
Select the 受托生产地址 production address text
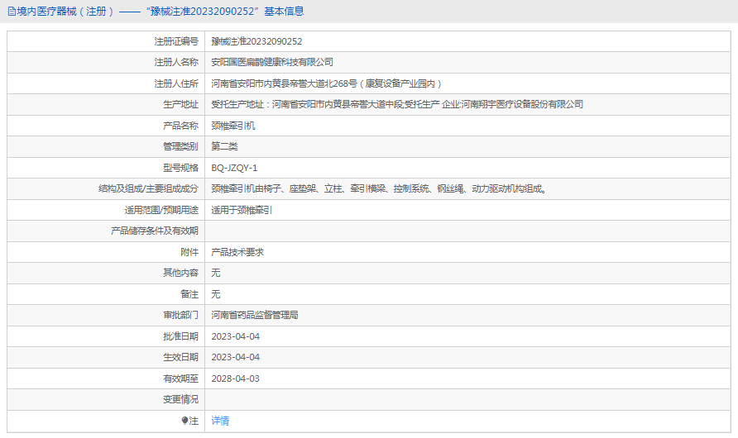pyautogui.click(x=397, y=104)
